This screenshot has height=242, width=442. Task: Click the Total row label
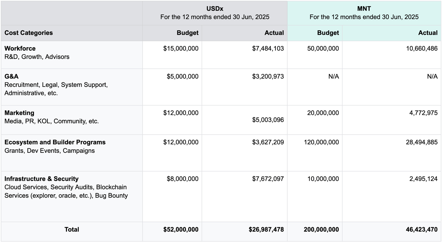point(72,230)
